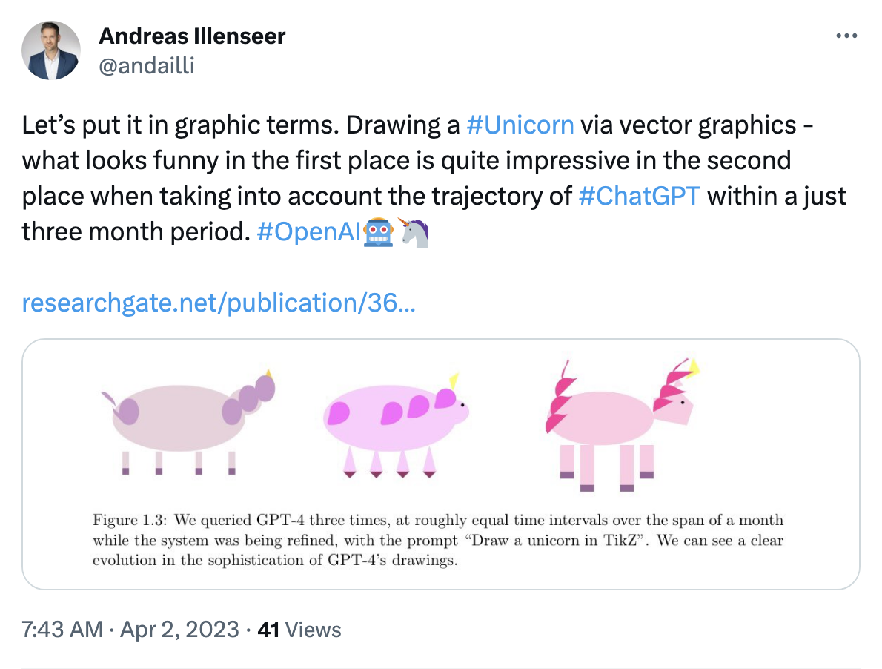Viewport: 882px width, 669px height.
Task: Open the tweet's more options menu
Action: coord(846,36)
